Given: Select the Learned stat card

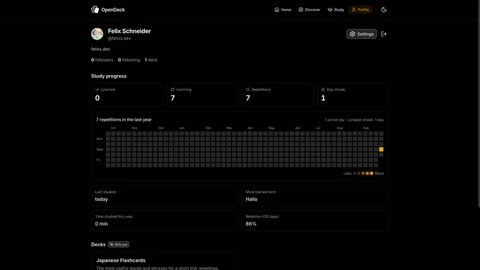Looking at the screenshot, I should click(127, 95).
